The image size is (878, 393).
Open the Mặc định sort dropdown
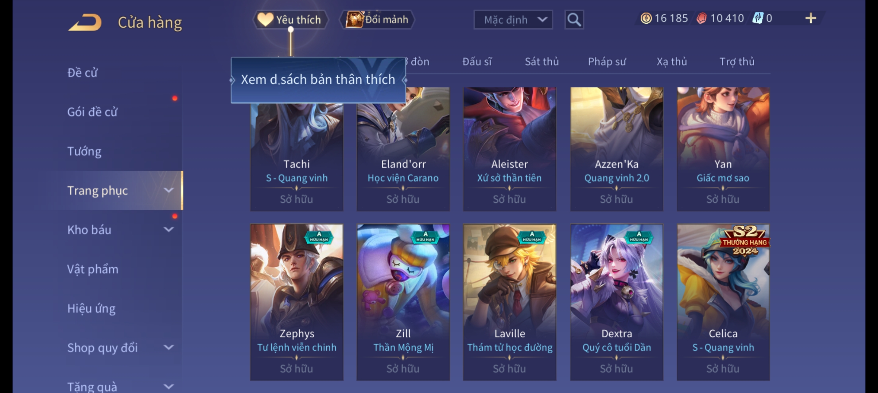tap(513, 20)
